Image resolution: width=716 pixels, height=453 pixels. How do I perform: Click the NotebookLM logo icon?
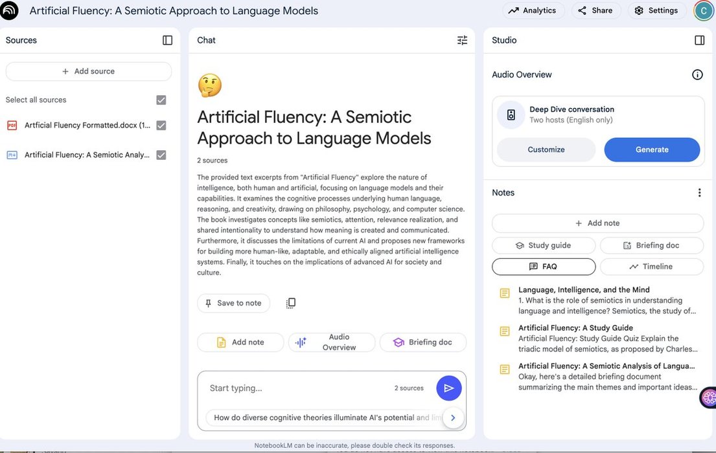pyautogui.click(x=10, y=10)
